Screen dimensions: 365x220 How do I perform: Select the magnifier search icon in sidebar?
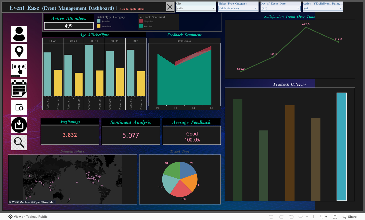19,142
